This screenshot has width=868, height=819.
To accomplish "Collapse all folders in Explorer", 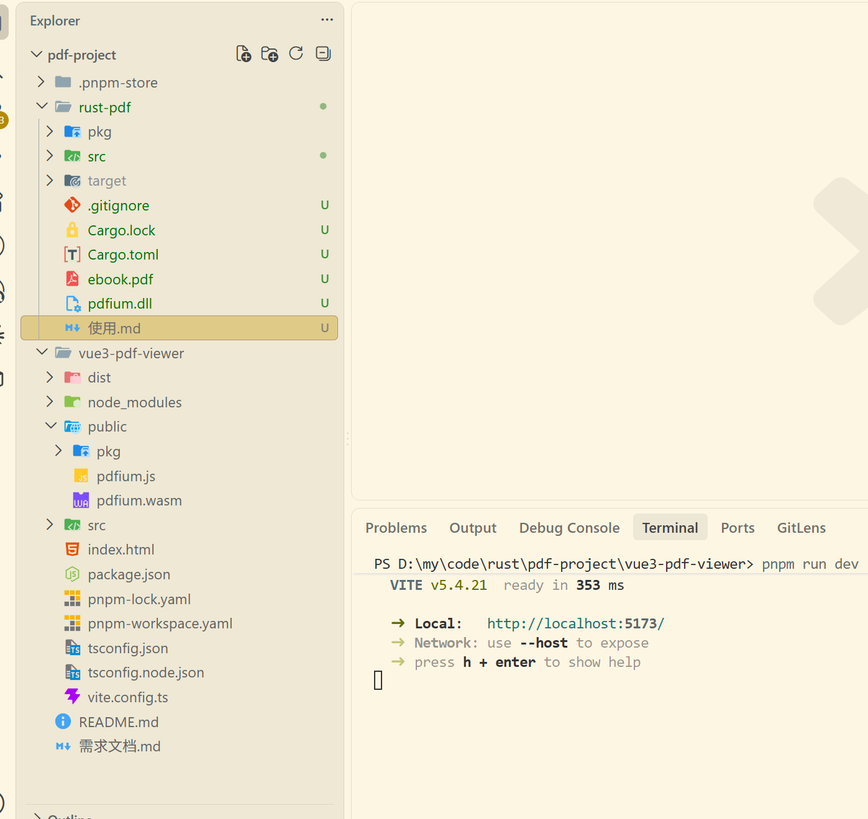I will [323, 53].
